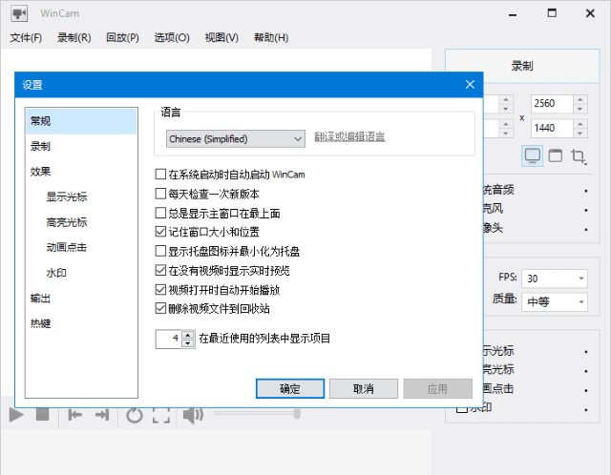Toggle the fullscreen preview icon
The image size is (611, 475).
click(161, 415)
